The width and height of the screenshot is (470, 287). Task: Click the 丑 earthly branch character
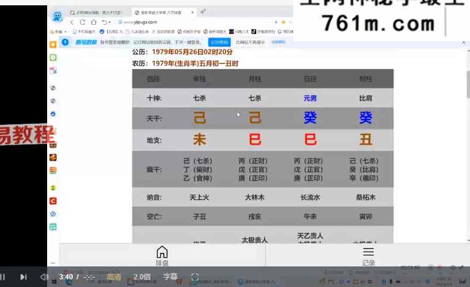(366, 140)
